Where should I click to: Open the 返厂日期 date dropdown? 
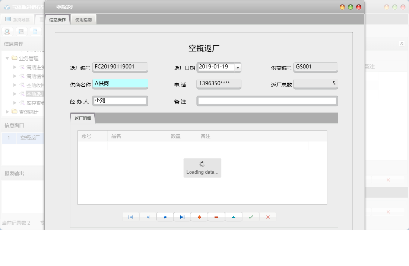pos(238,67)
